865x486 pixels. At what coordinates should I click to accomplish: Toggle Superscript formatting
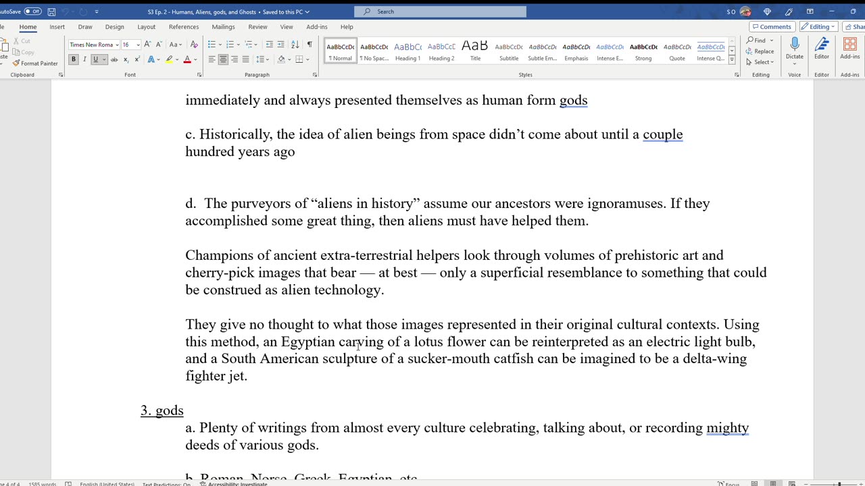pos(137,59)
